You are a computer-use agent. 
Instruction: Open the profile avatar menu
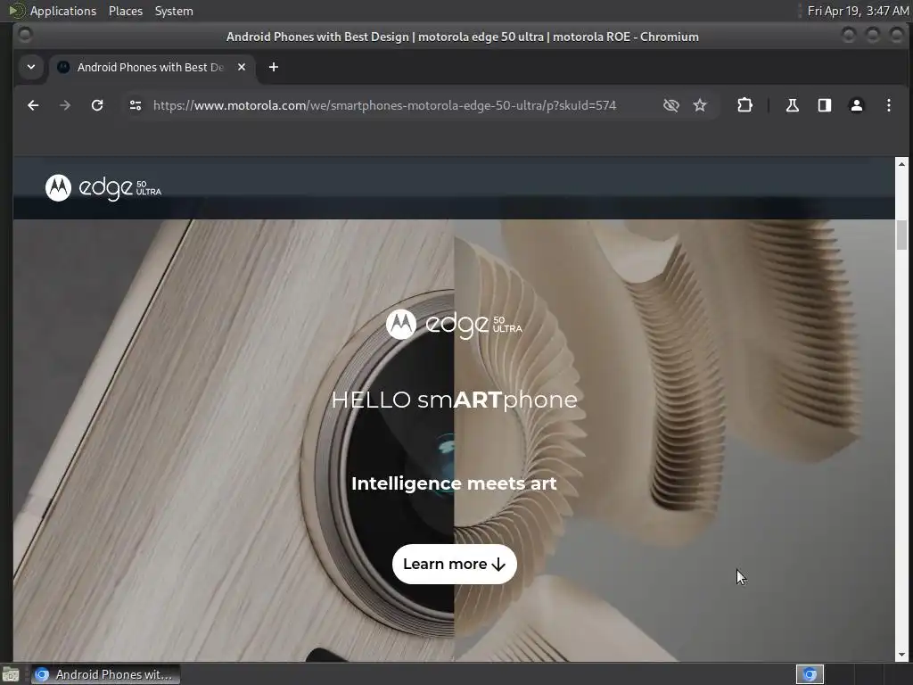click(857, 105)
